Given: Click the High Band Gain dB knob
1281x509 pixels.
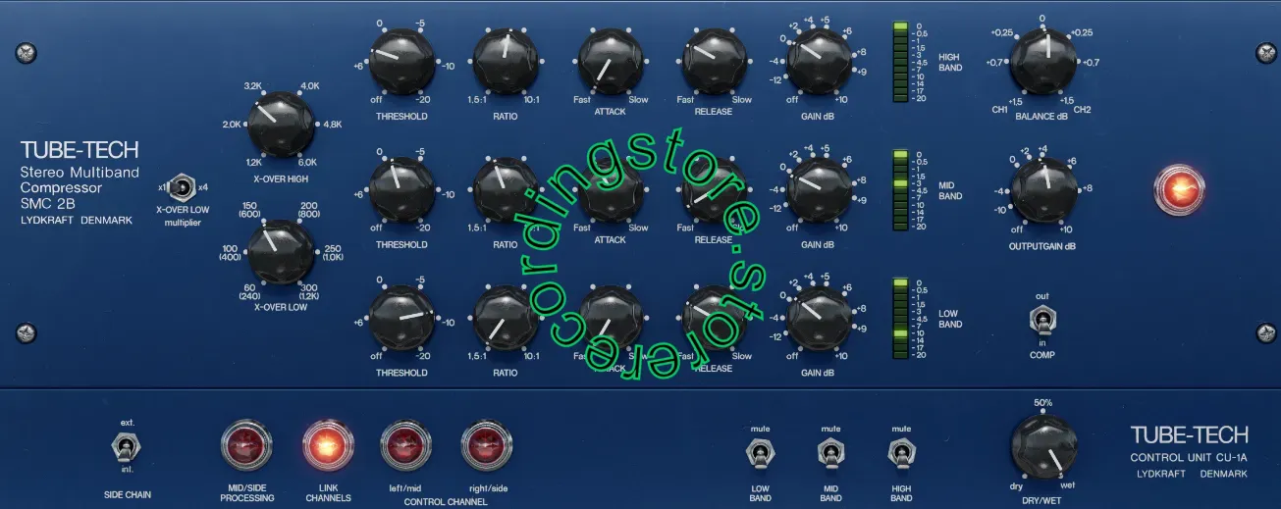Looking at the screenshot, I should tap(819, 61).
